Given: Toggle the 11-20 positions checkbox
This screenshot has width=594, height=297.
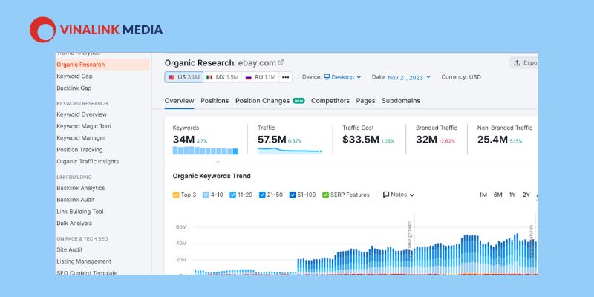Looking at the screenshot, I should pyautogui.click(x=232, y=195).
